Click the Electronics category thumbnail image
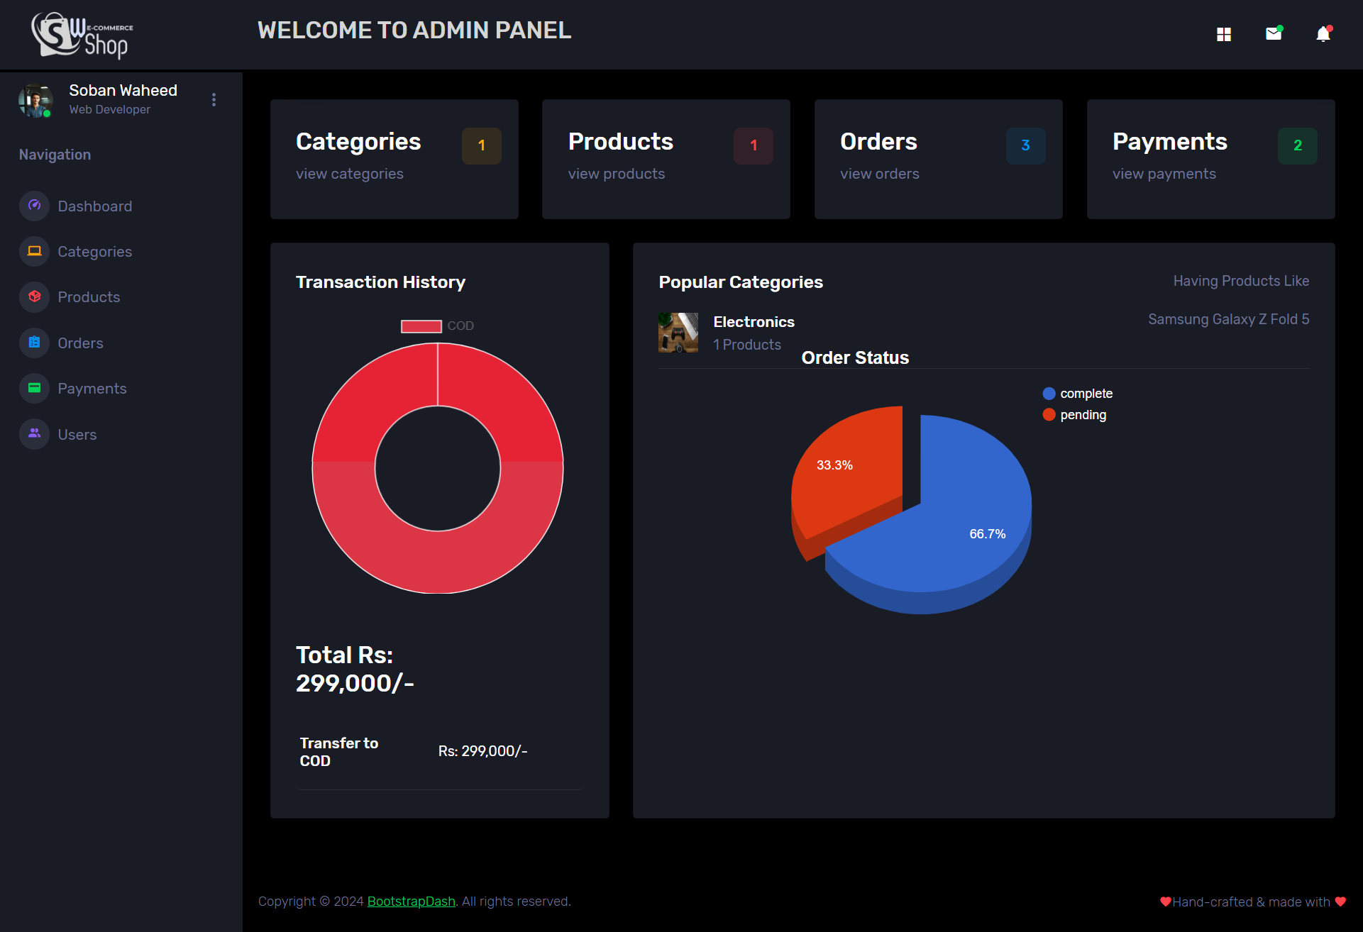The image size is (1363, 932). (x=678, y=333)
